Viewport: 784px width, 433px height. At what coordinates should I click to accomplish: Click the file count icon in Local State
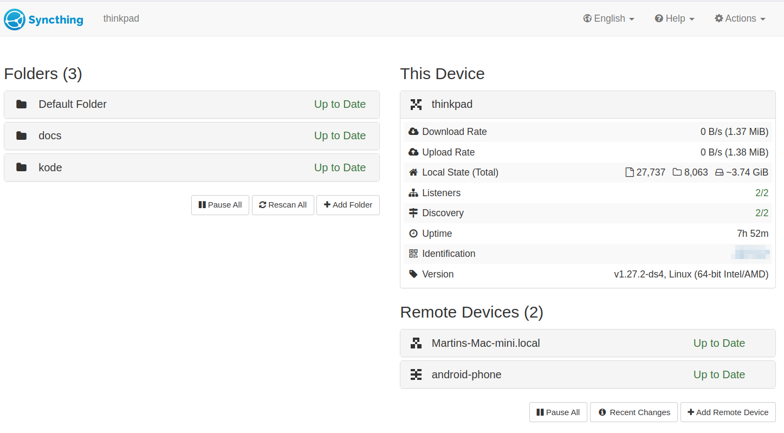pos(630,172)
